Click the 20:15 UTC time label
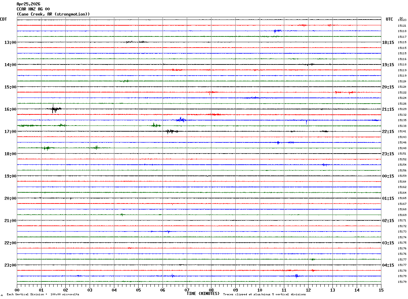This screenshot has height=299, width=408. [388, 87]
